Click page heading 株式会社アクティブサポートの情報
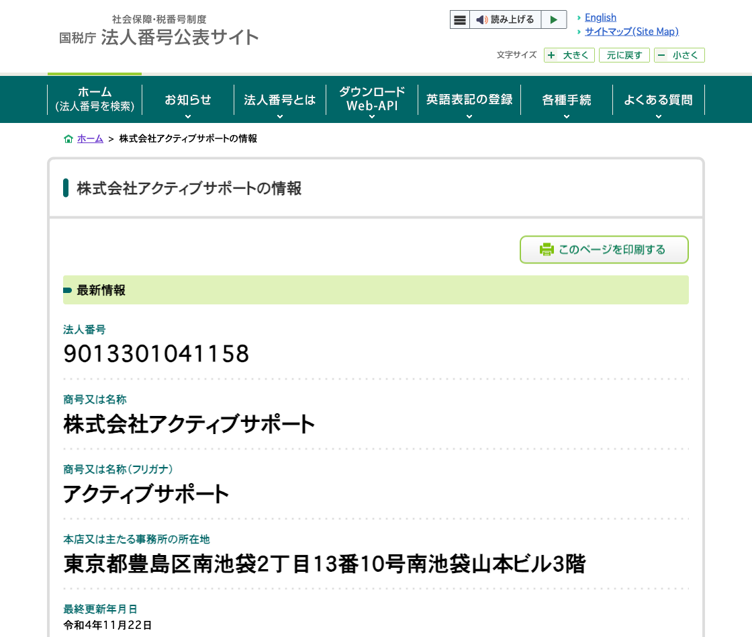 pyautogui.click(x=189, y=188)
